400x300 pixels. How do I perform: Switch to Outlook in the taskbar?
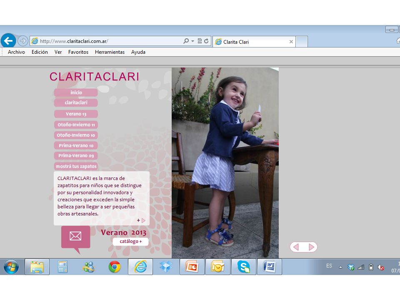tap(217, 267)
